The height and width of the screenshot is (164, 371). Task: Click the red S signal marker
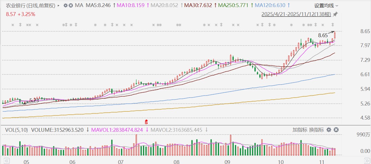pyautogui.click(x=146, y=122)
